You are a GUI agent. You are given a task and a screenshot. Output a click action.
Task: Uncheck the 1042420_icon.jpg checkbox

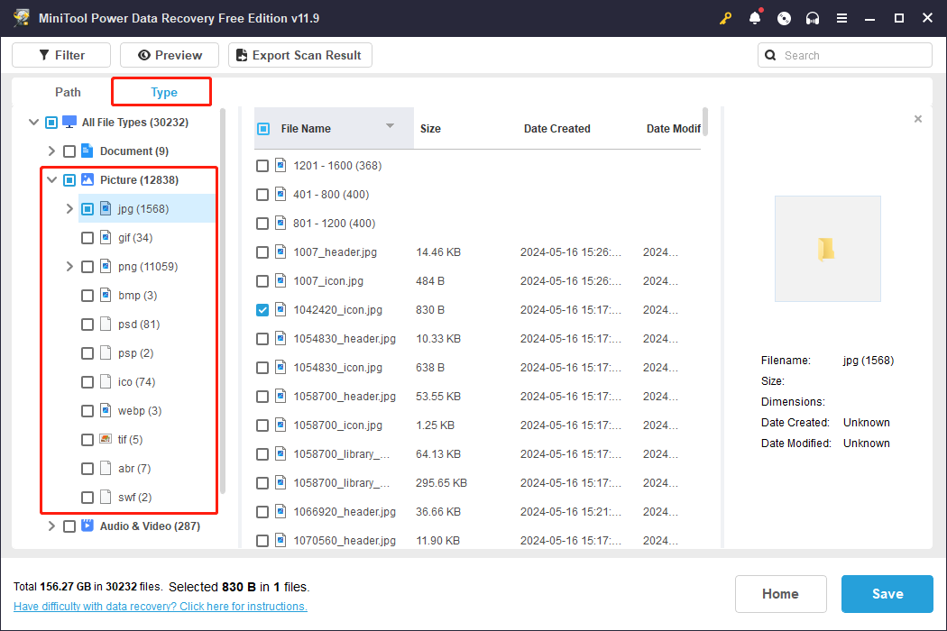click(x=262, y=310)
